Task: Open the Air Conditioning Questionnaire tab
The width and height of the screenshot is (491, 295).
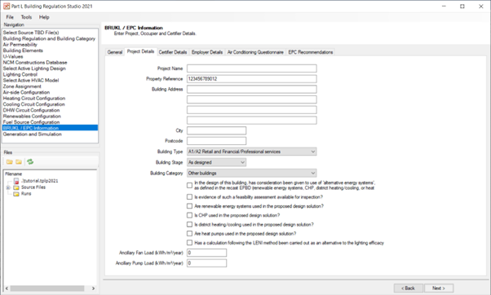Action: click(255, 52)
